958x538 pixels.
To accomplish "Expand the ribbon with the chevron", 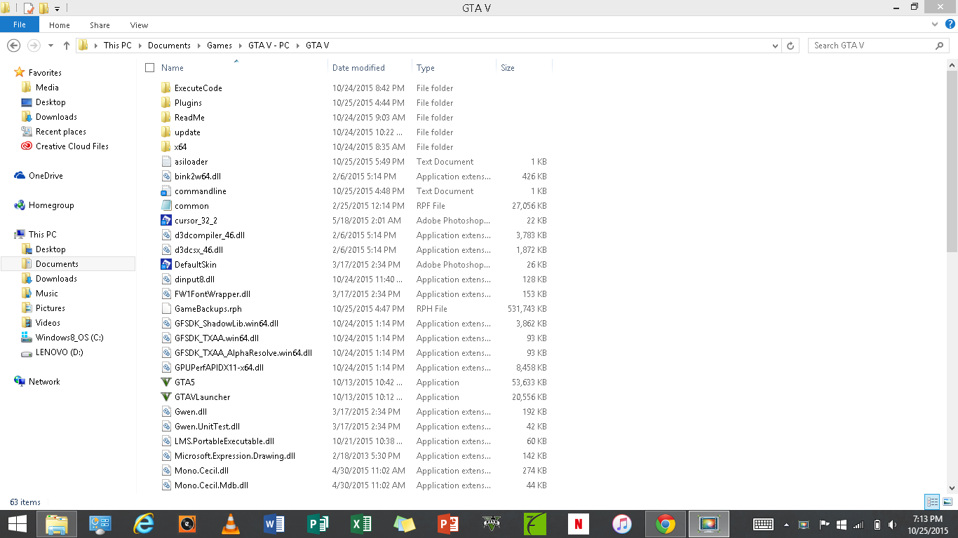I will tap(935, 25).
